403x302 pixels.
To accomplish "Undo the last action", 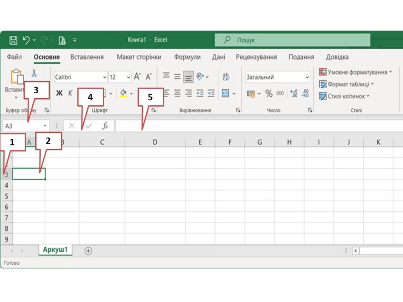I will coord(26,40).
